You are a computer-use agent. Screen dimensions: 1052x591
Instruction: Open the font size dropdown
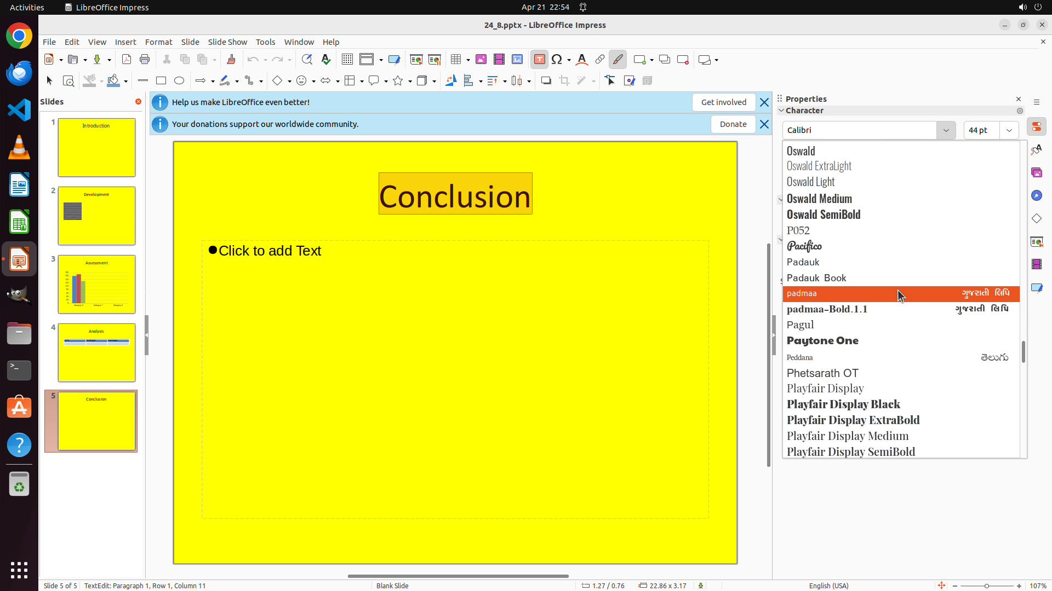pos(1009,130)
